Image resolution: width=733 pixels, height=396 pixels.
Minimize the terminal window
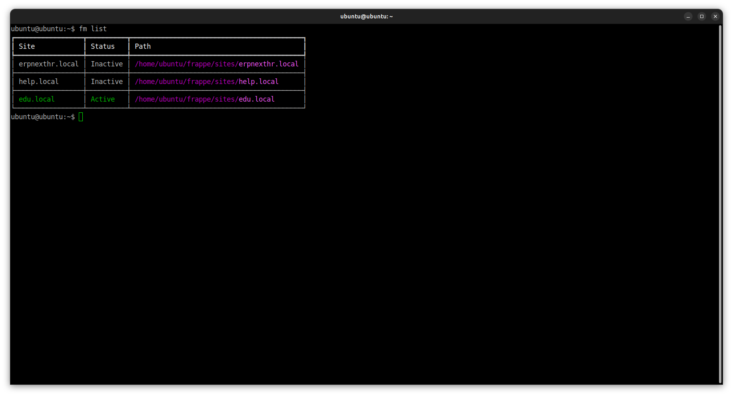click(x=688, y=16)
